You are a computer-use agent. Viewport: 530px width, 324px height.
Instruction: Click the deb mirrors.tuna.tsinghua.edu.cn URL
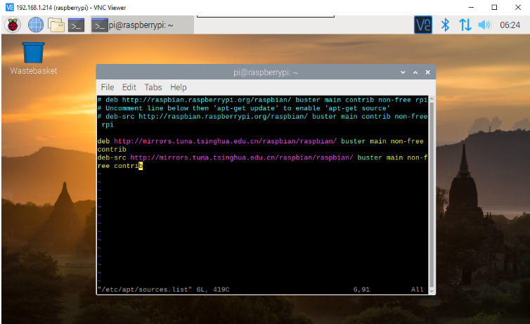[x=225, y=141]
